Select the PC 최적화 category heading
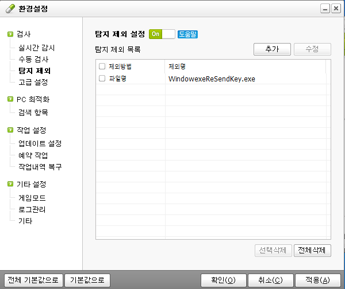Image resolution: width=345 pixels, height=289 pixels. coord(33,99)
